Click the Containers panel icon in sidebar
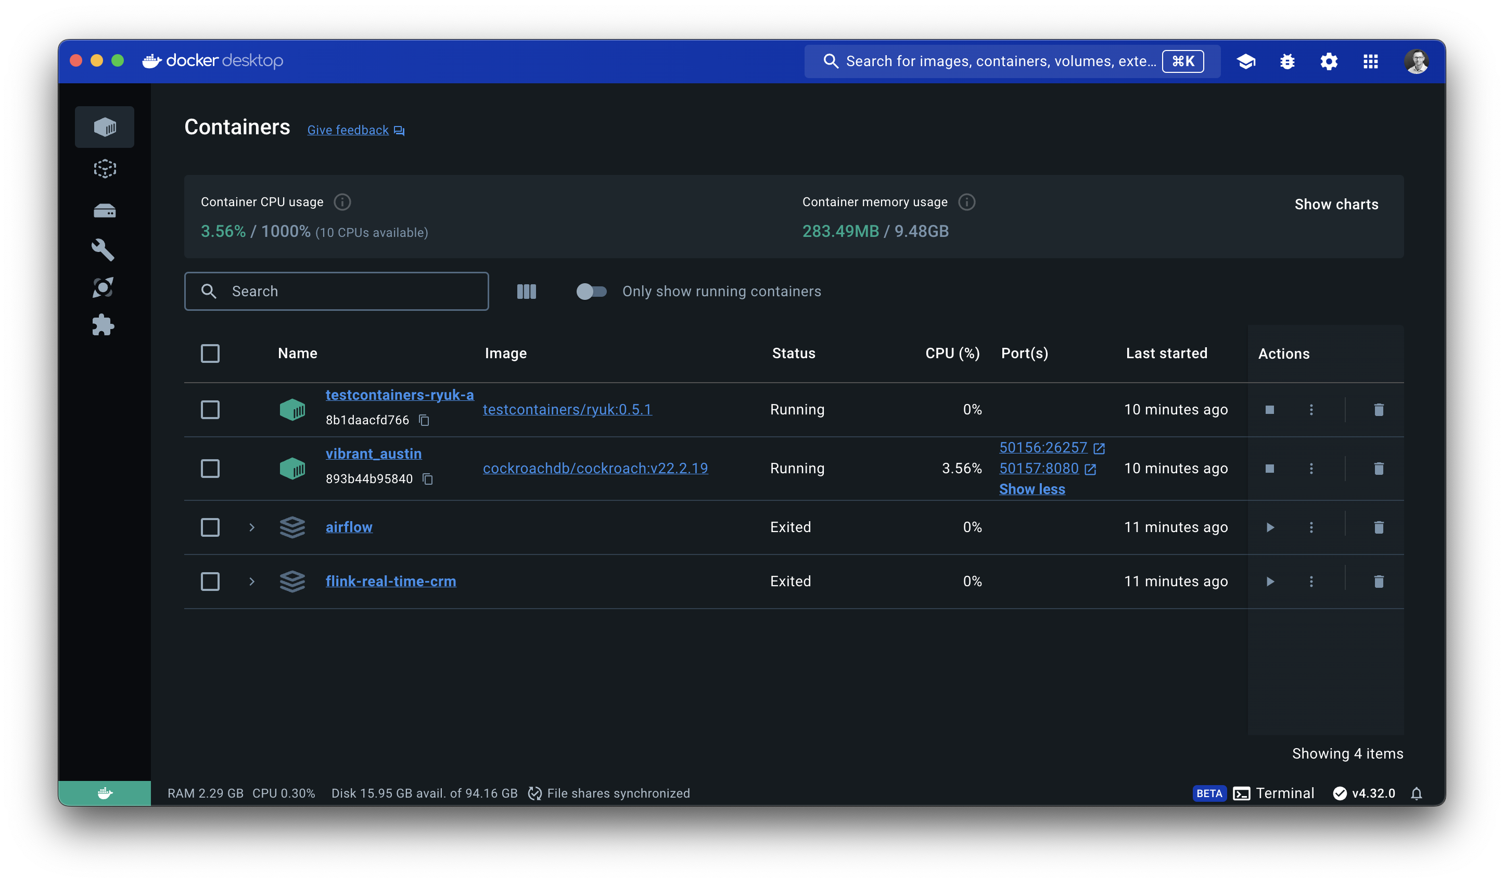Screen dimensions: 1504x883 click(104, 127)
